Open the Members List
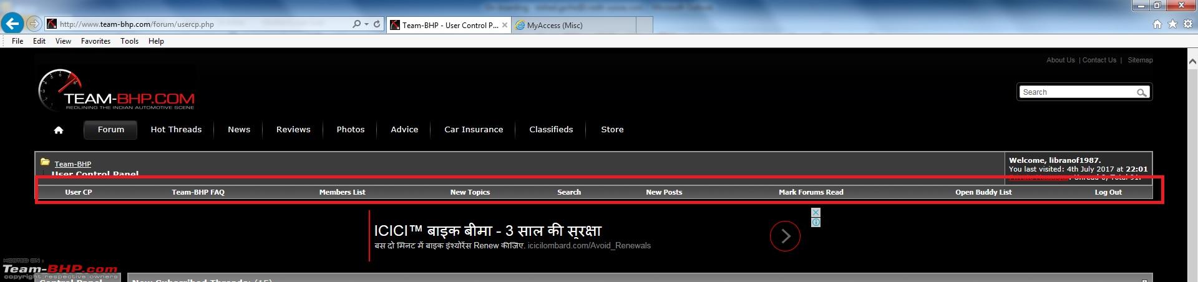Screen dimensions: 1198x282 point(342,192)
